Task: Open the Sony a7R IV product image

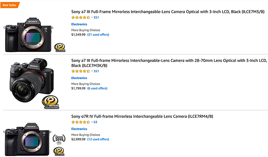Action: pos(27,139)
